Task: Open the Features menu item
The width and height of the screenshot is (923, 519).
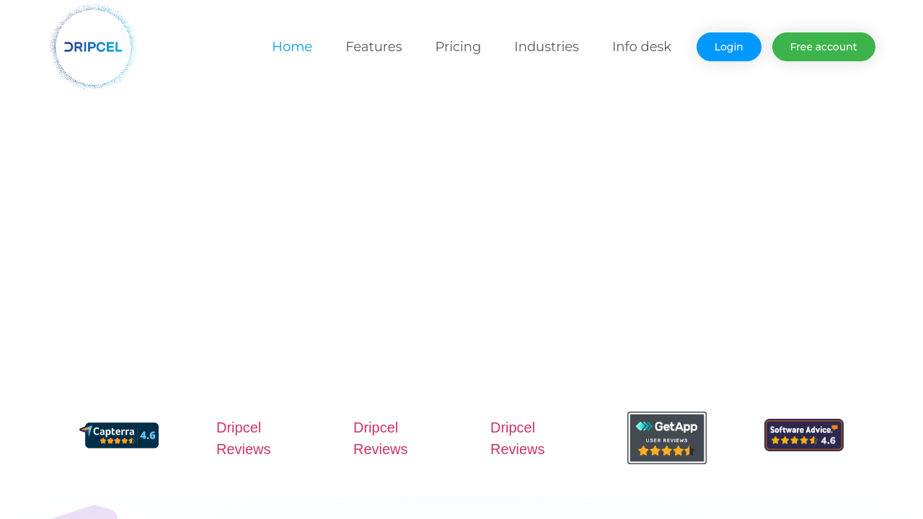Action: coord(374,47)
